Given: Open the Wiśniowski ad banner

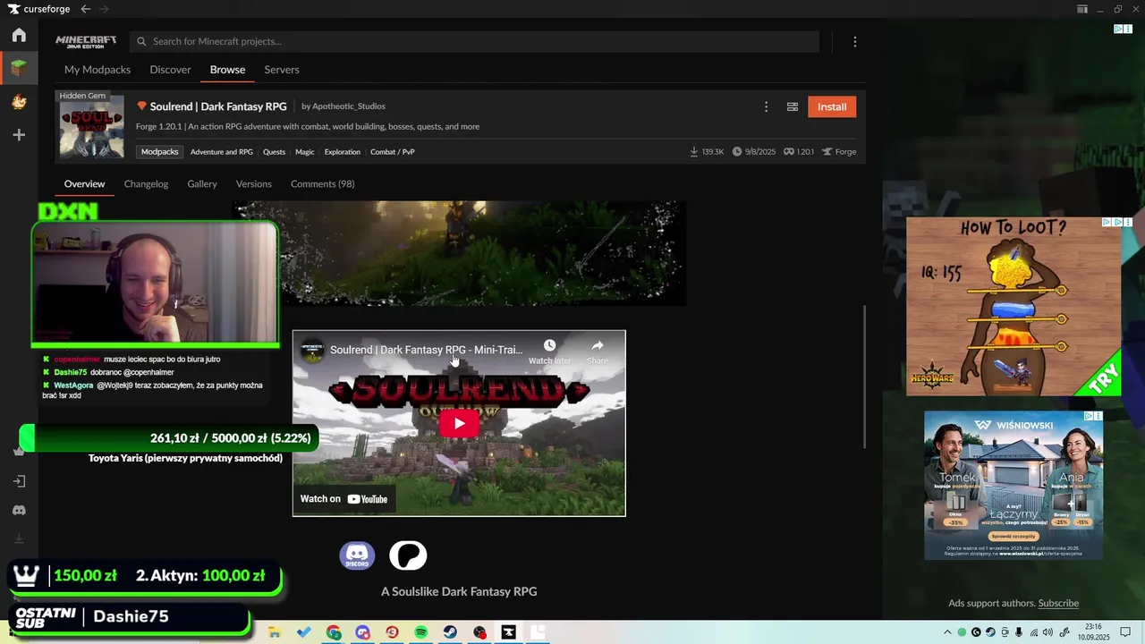Looking at the screenshot, I should tap(1014, 485).
